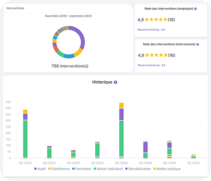
Task: Toggle Atelier pratique legend entry
Action: 167,169
